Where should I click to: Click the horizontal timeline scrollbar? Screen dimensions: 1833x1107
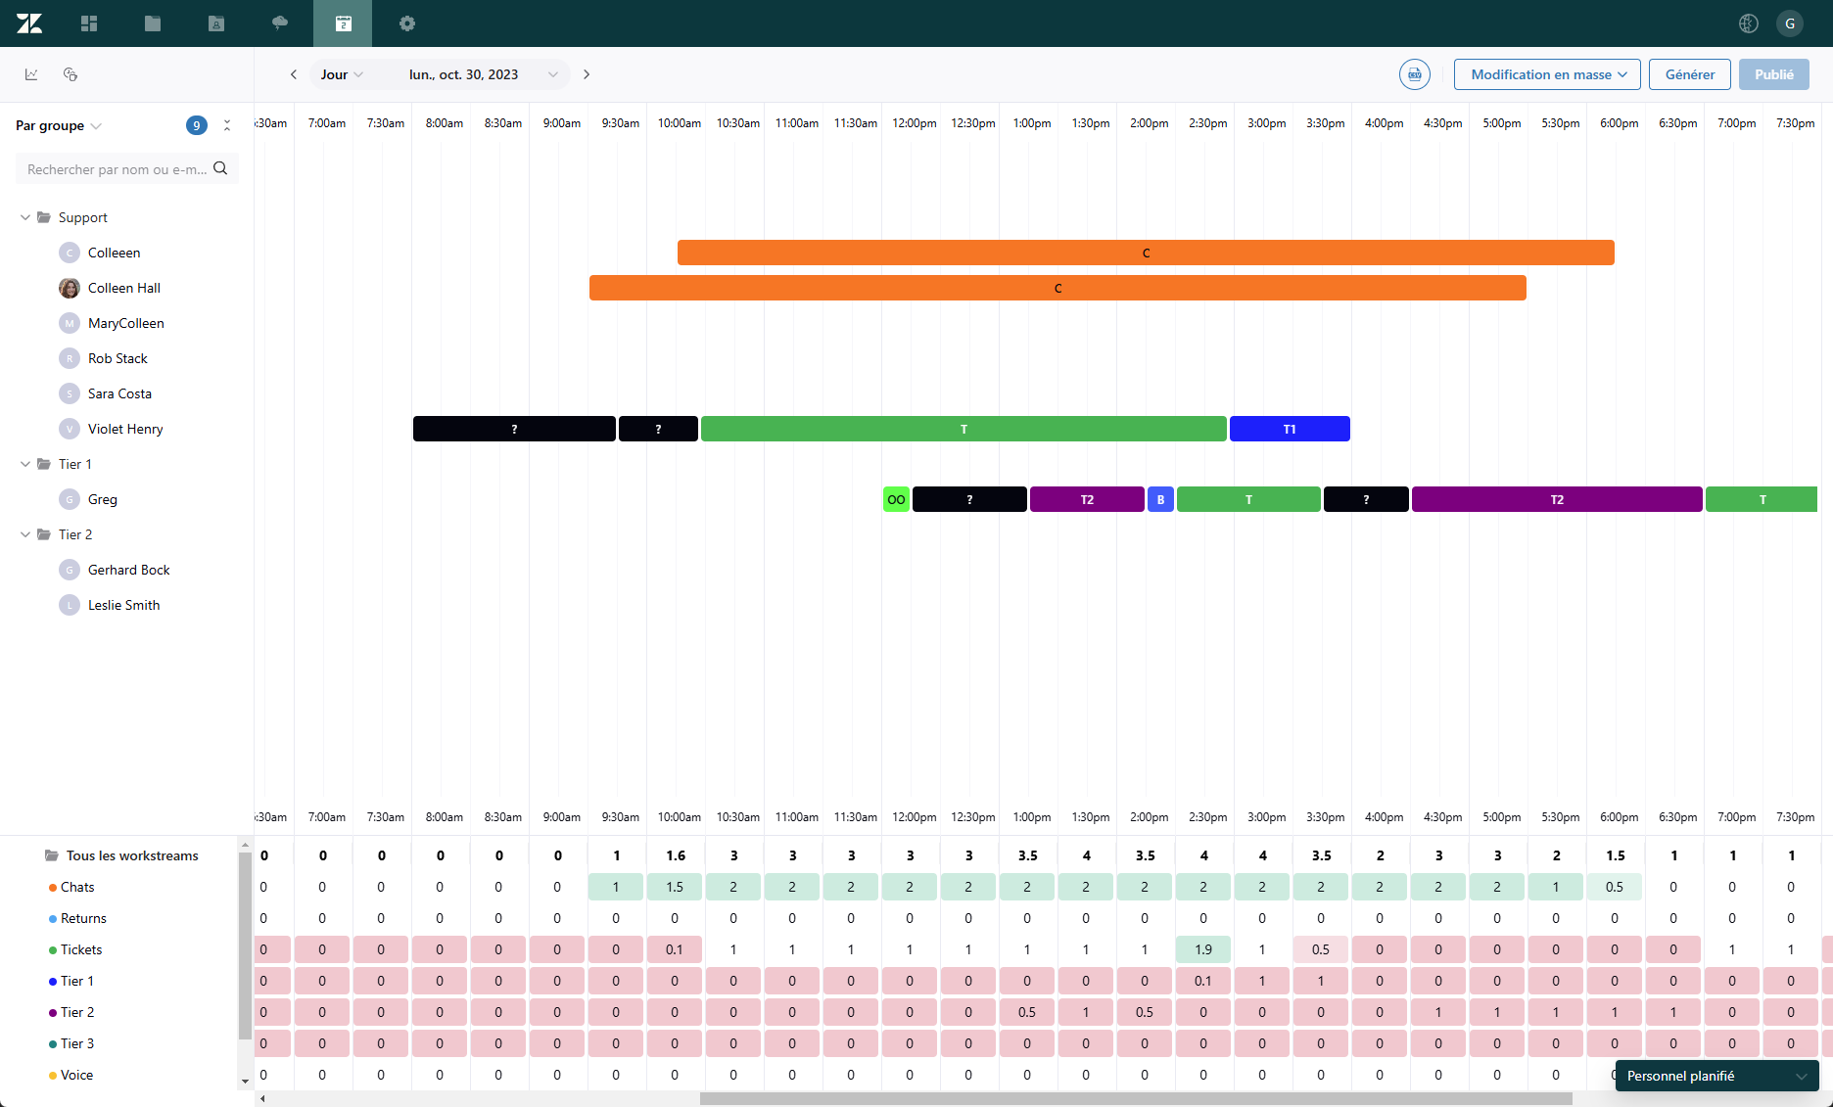pos(1136,1099)
